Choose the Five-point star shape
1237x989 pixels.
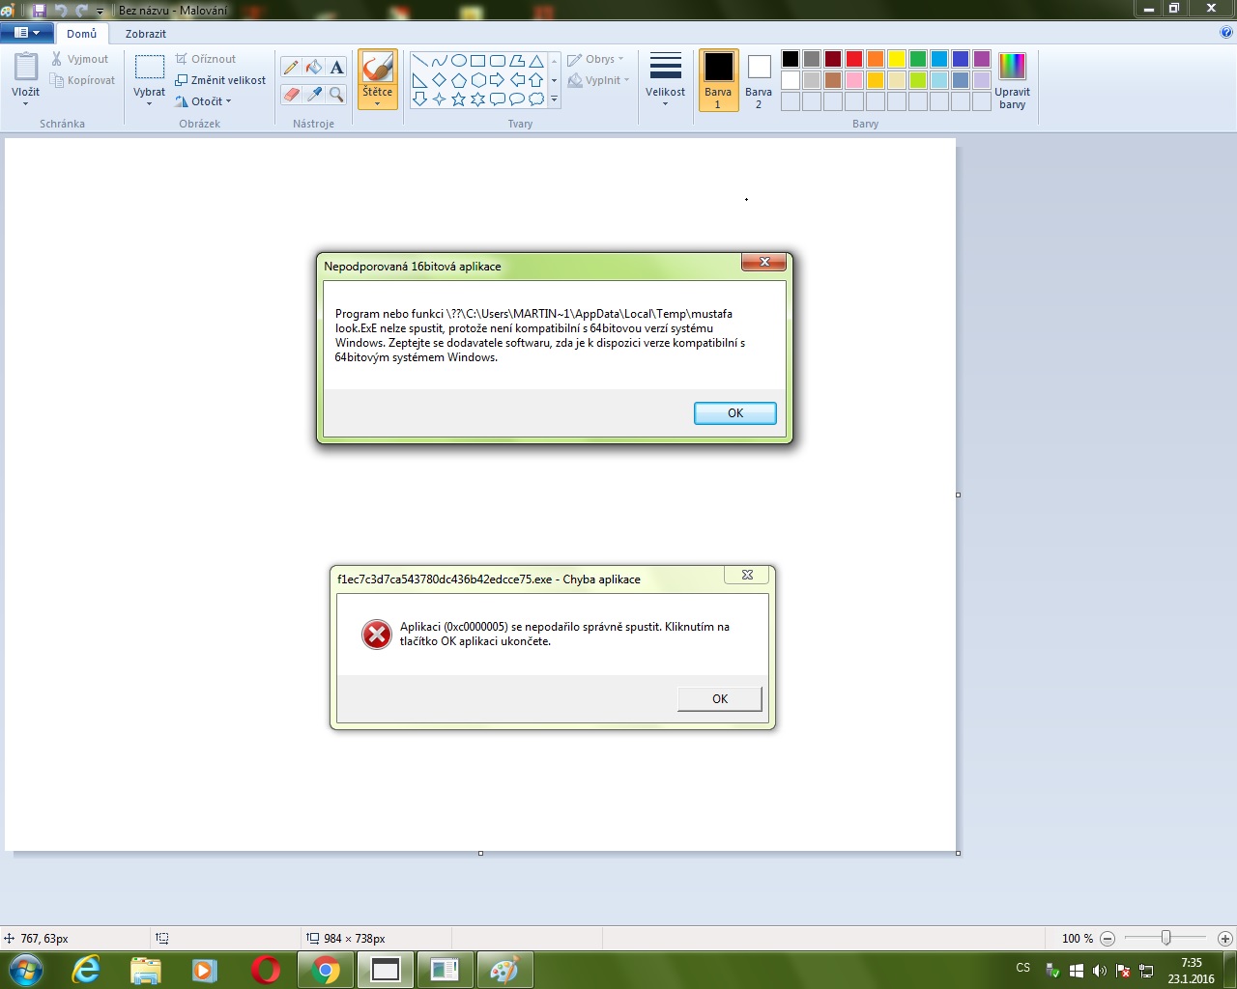point(459,99)
